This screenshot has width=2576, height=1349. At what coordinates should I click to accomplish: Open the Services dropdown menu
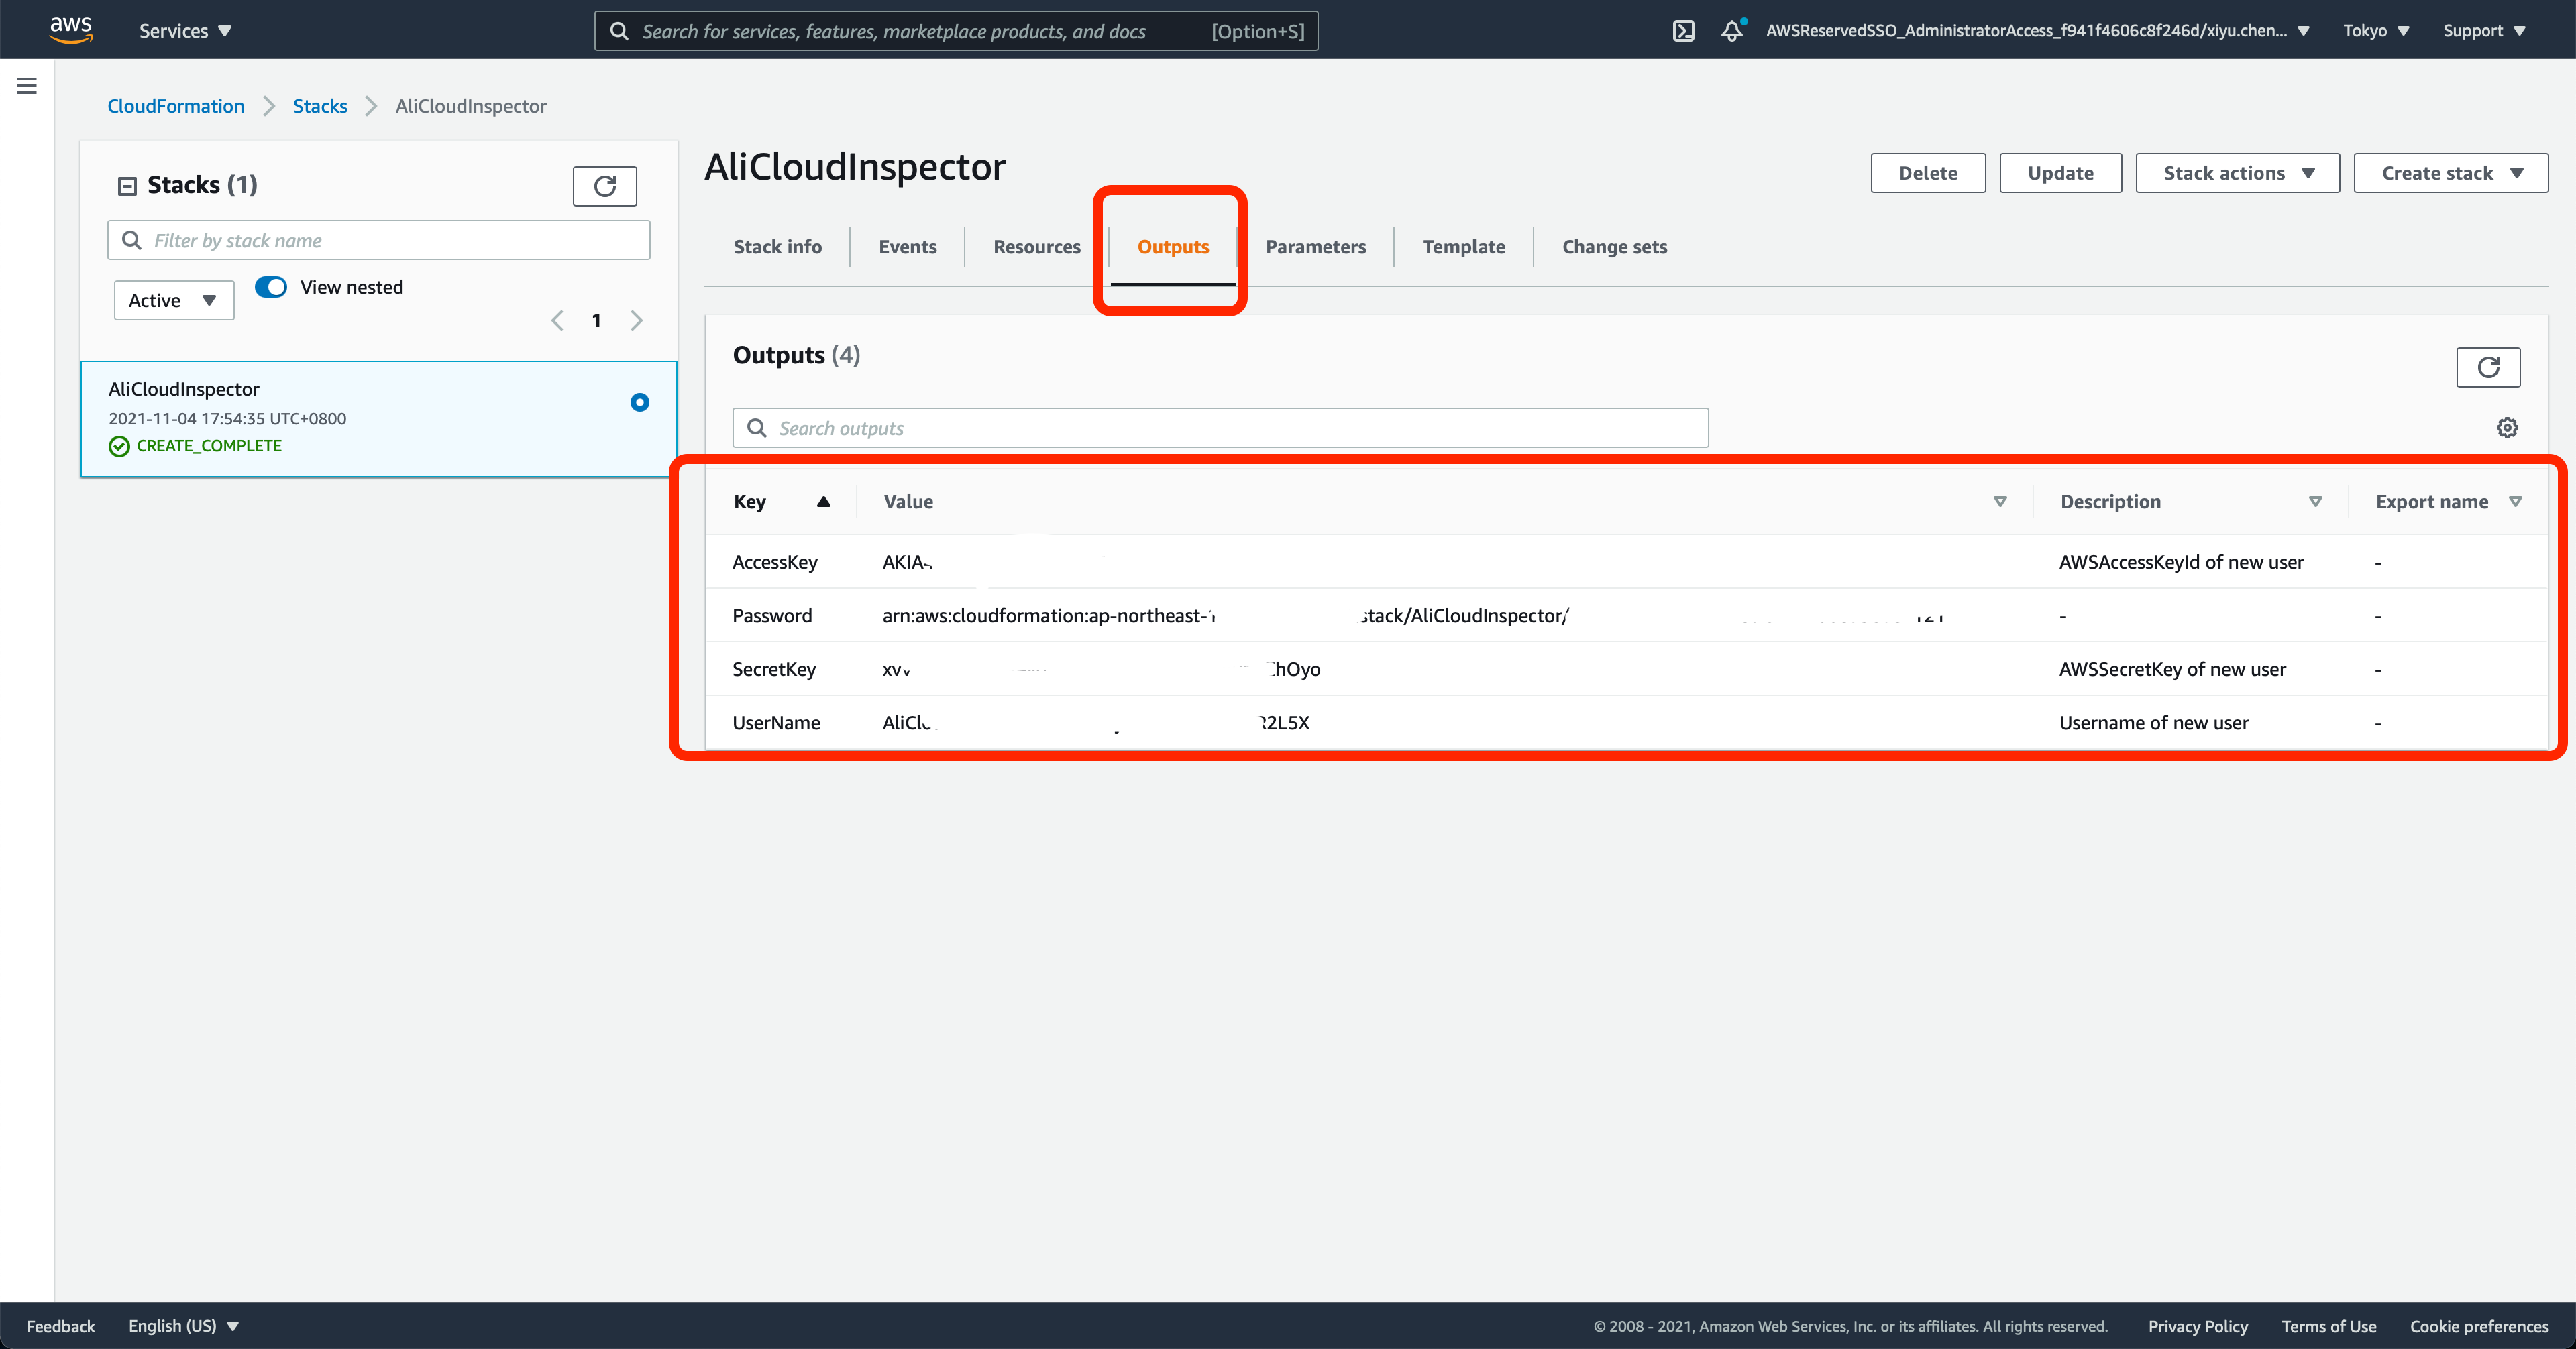(185, 31)
